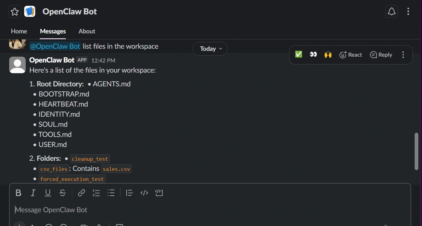Viewport: 422px width, 226px height.
Task: Toggle italic formatting
Action: point(33,193)
